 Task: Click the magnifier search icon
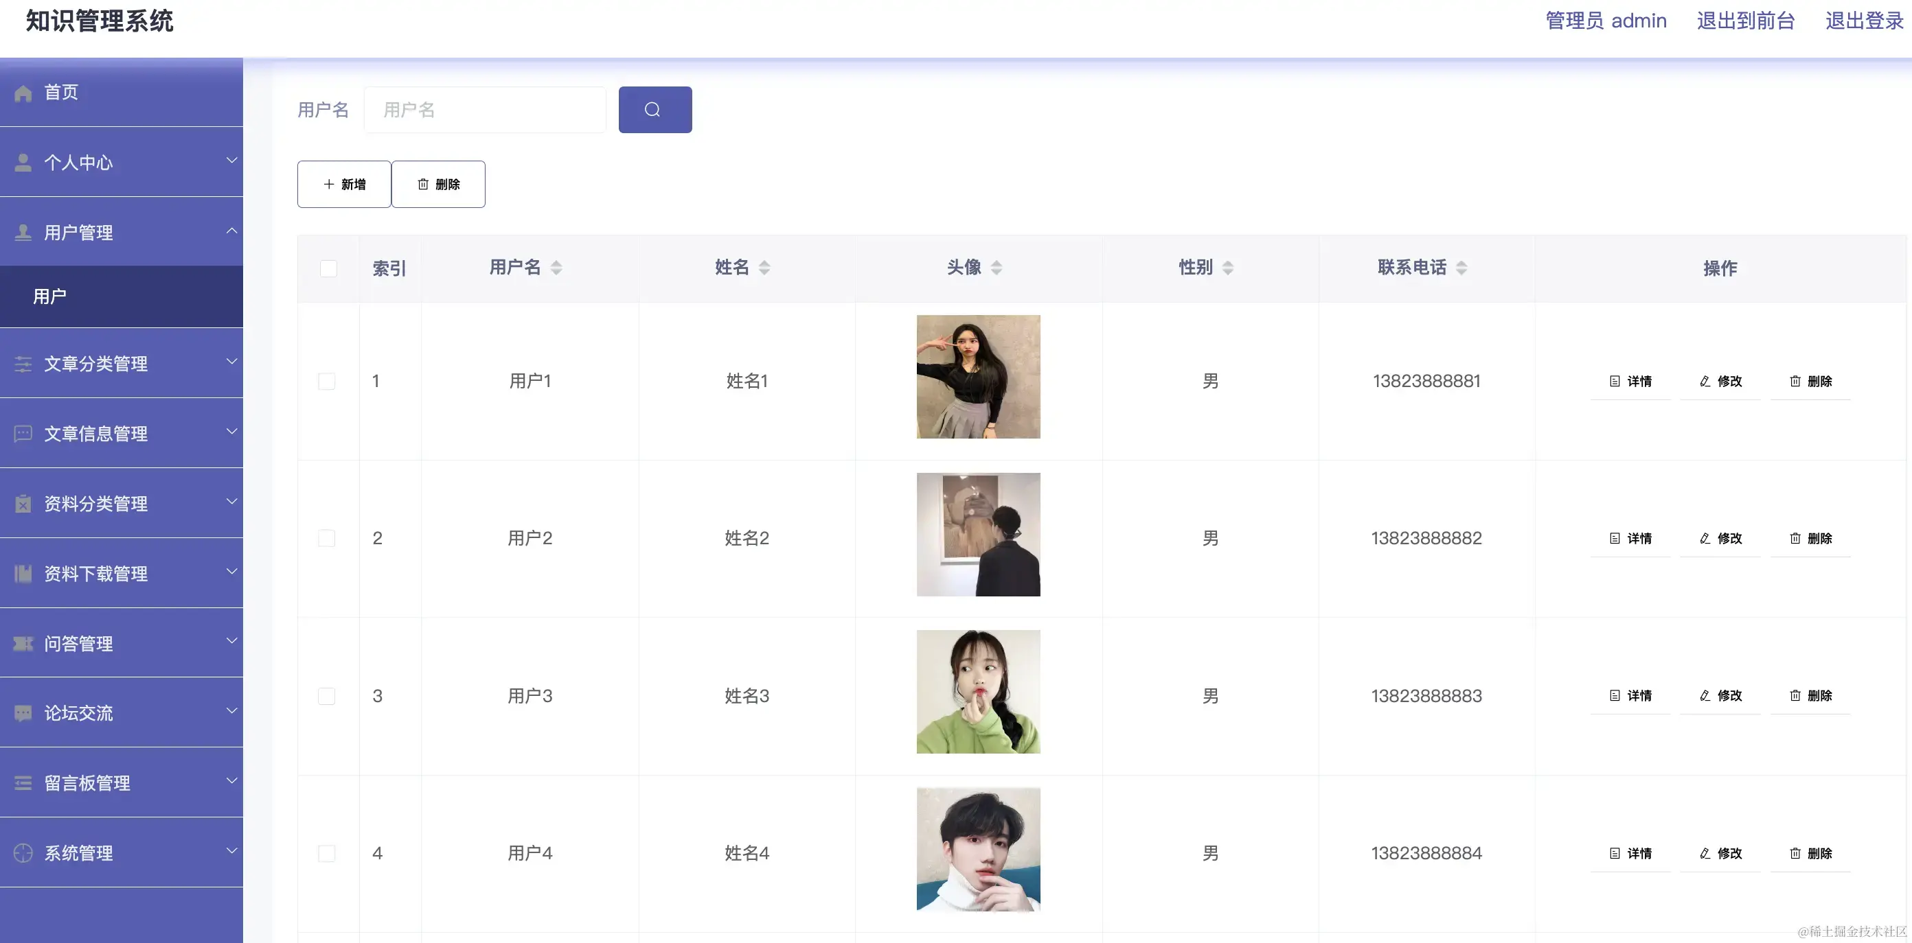(x=654, y=109)
